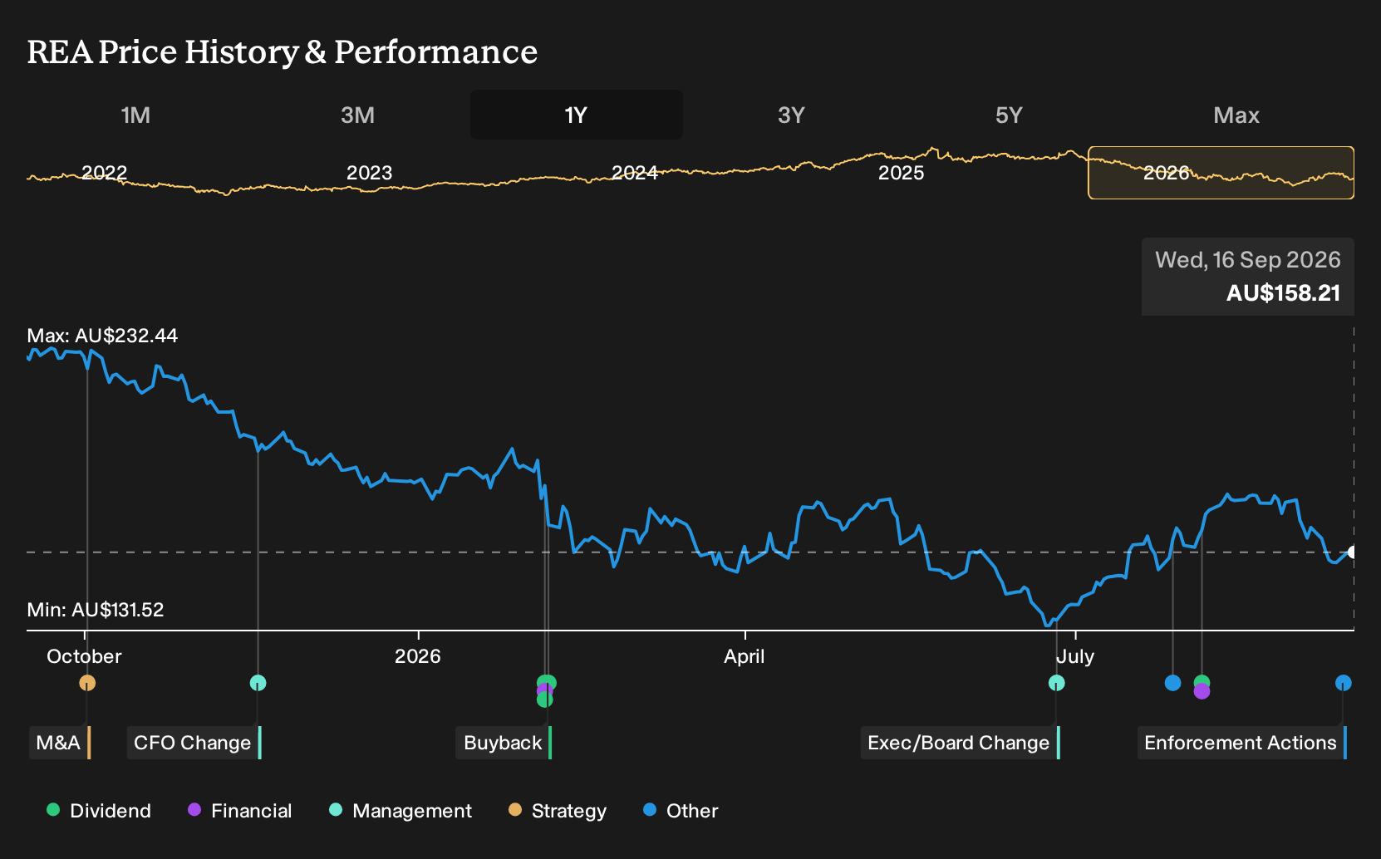Viewport: 1381px width, 859px height.
Task: Click the 2026 x-axis label
Action: 418,656
